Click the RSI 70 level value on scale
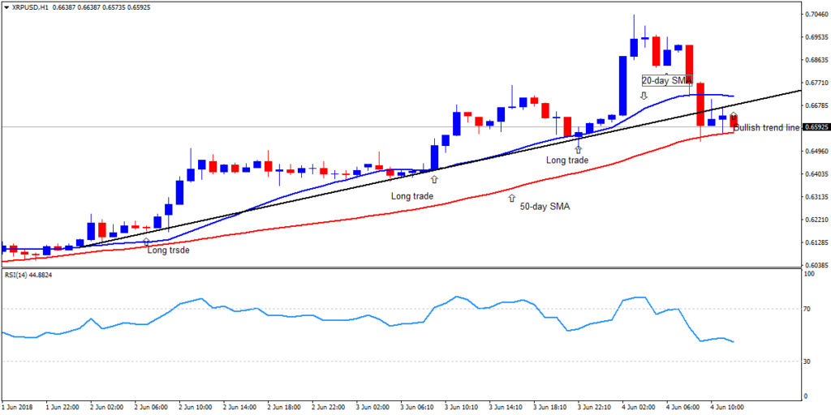 (807, 309)
